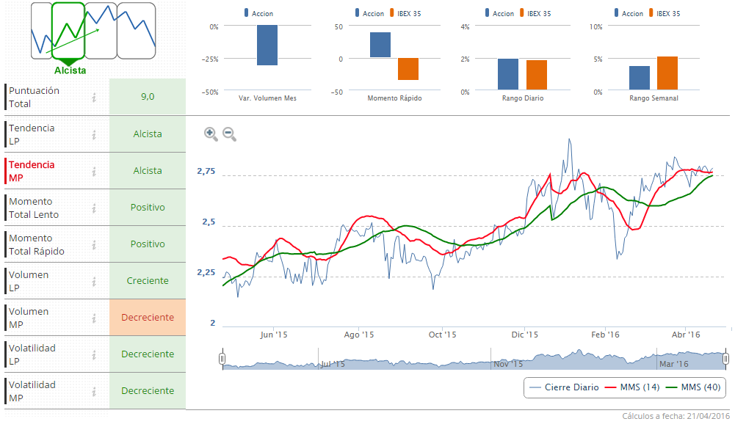Click info icon beside Volumen LP
This screenshot has width=735, height=427.
tap(94, 281)
